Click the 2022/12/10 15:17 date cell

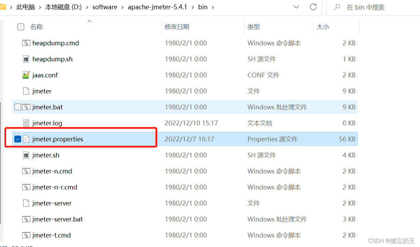tap(191, 123)
